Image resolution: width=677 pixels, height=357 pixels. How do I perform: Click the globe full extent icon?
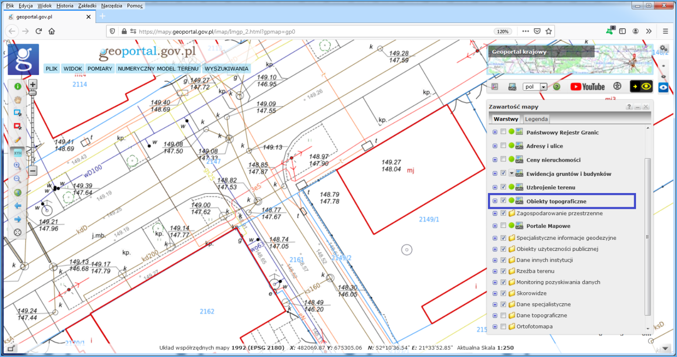[17, 192]
